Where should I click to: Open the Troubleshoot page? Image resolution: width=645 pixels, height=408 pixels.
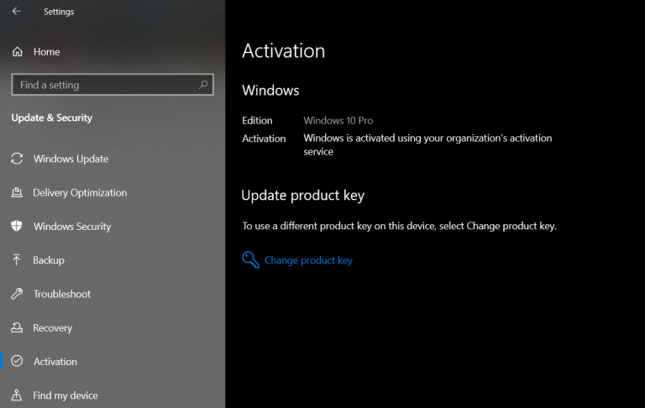tap(61, 294)
